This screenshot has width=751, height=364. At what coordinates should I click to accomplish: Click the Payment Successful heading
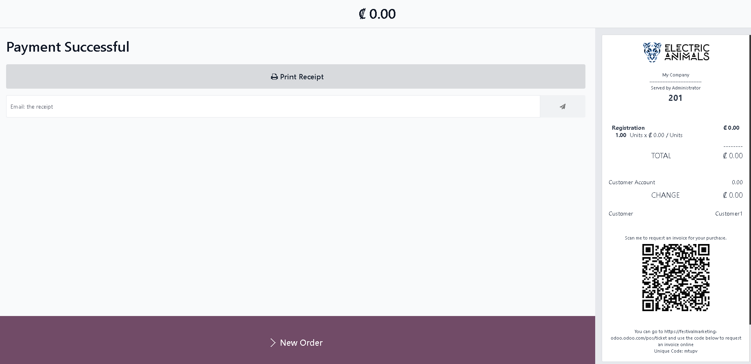coord(68,47)
